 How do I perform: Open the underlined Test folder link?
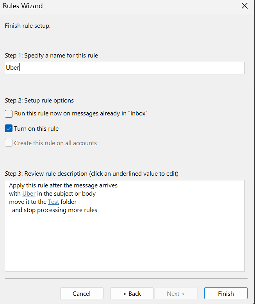(54, 202)
